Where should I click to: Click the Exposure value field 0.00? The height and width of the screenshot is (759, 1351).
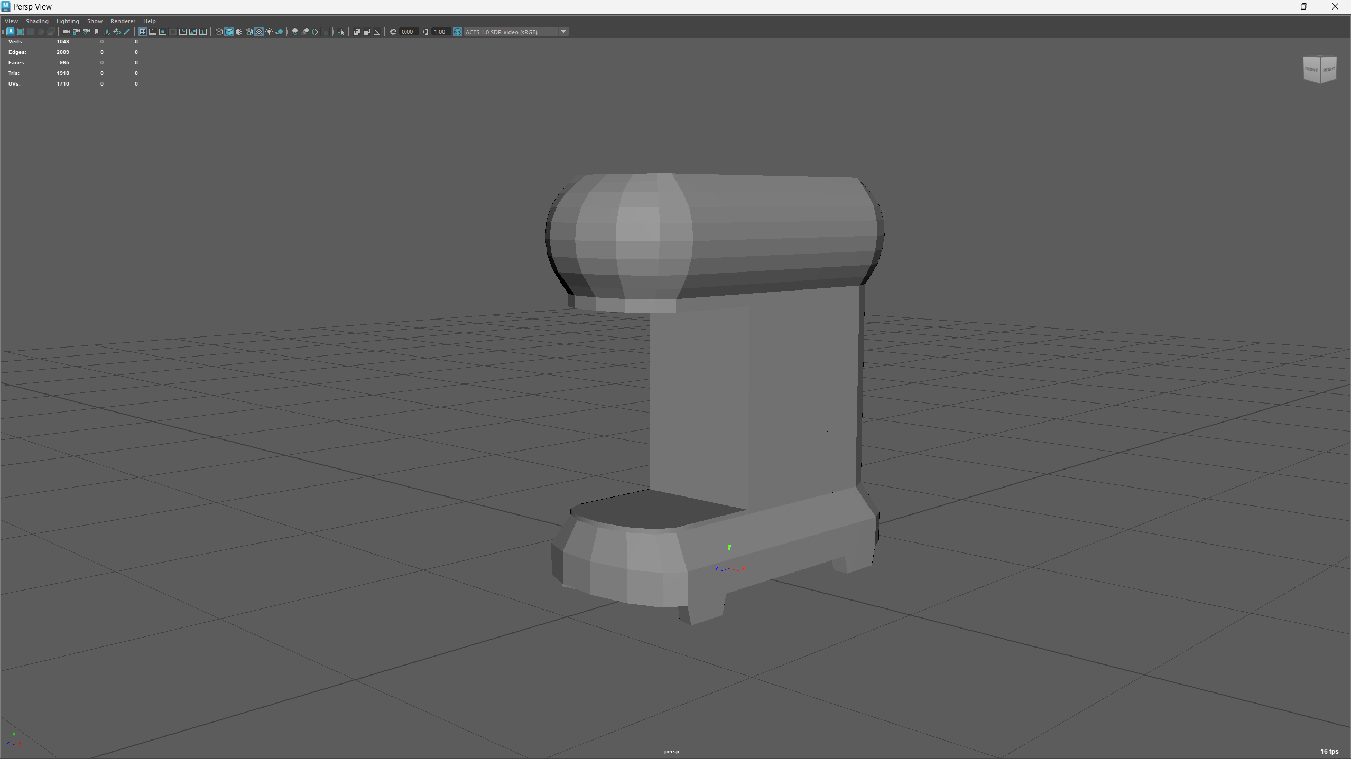(x=409, y=32)
